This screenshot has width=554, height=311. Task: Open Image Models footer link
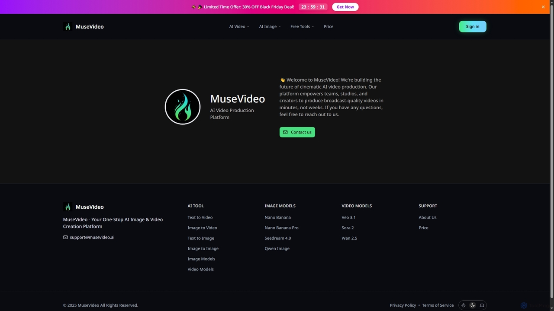201,259
